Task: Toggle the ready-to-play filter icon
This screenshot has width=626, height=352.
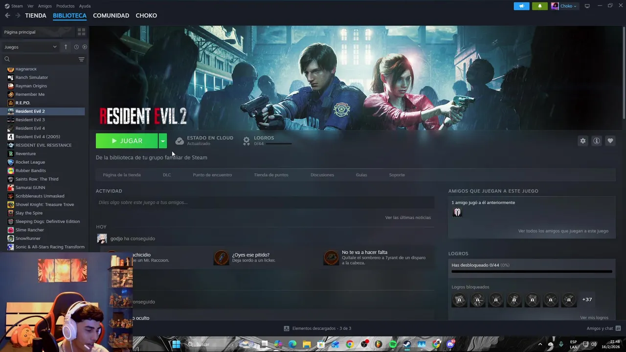Action: point(85,47)
